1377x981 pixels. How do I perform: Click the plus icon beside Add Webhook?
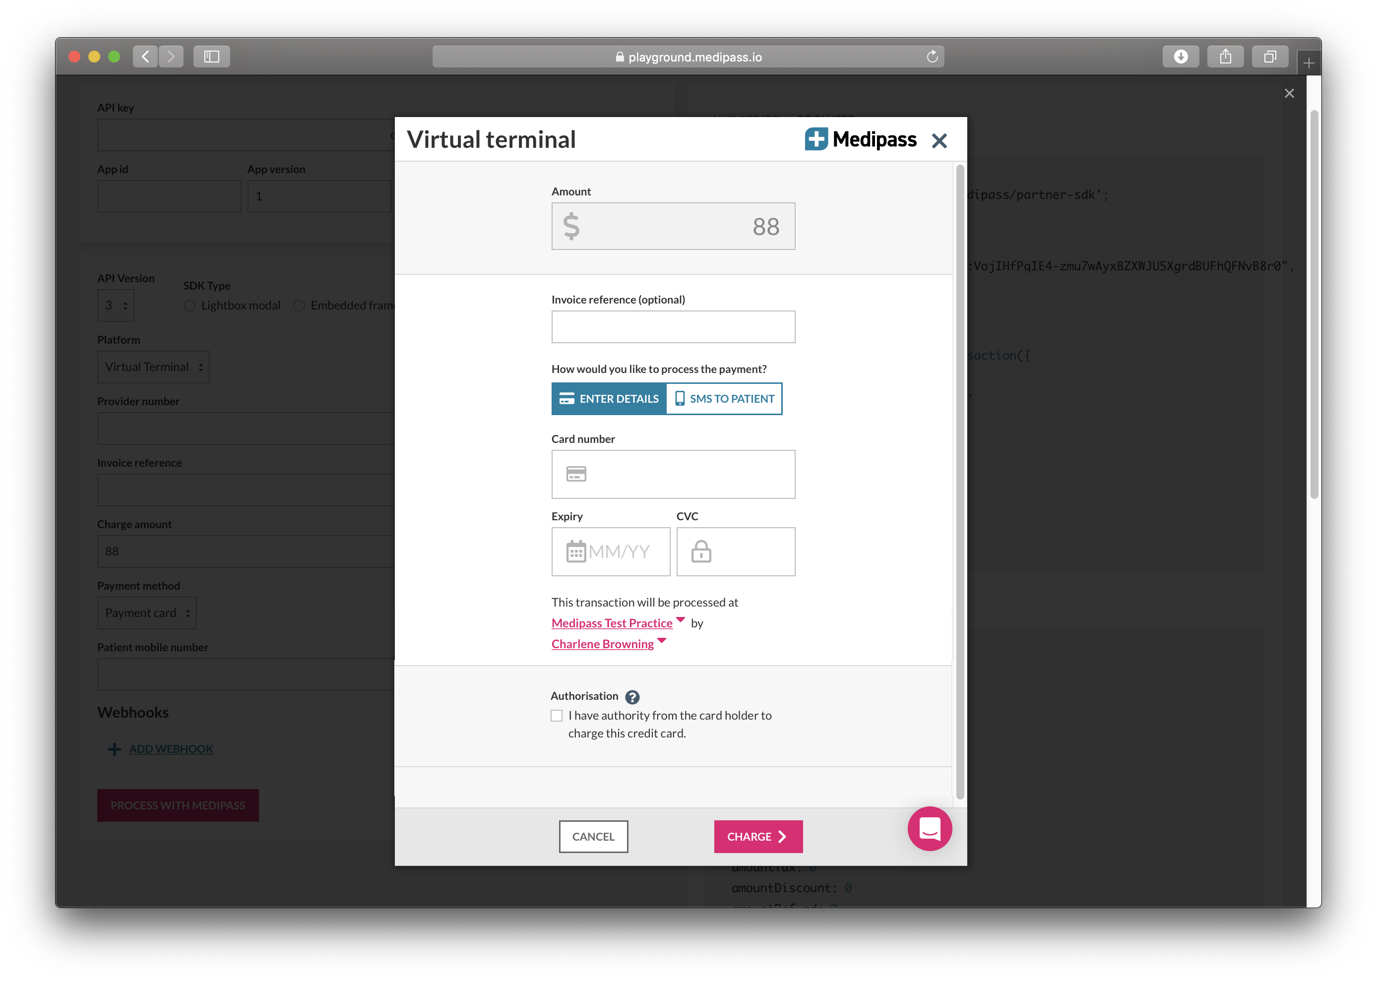coord(114,749)
